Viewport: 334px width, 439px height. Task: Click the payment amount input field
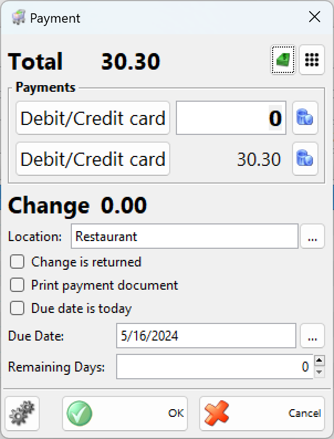click(x=231, y=118)
